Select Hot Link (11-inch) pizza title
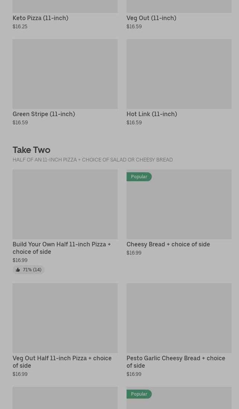 (151, 114)
